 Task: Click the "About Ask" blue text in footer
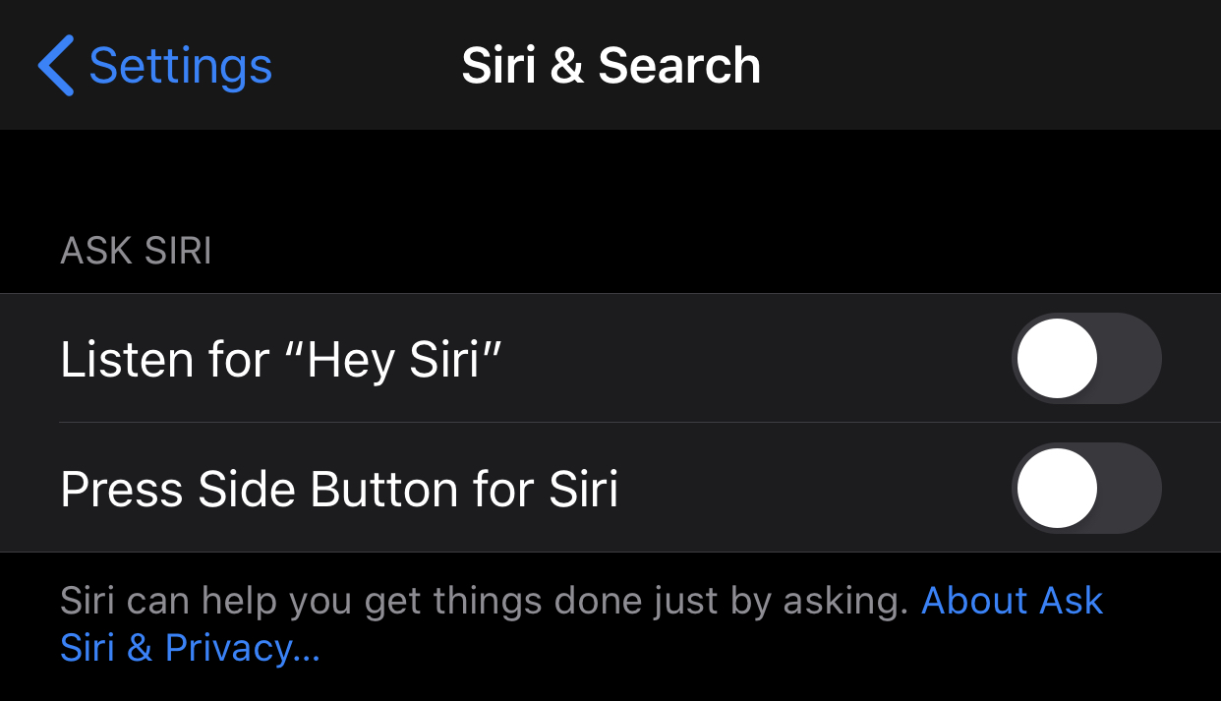point(1011,601)
